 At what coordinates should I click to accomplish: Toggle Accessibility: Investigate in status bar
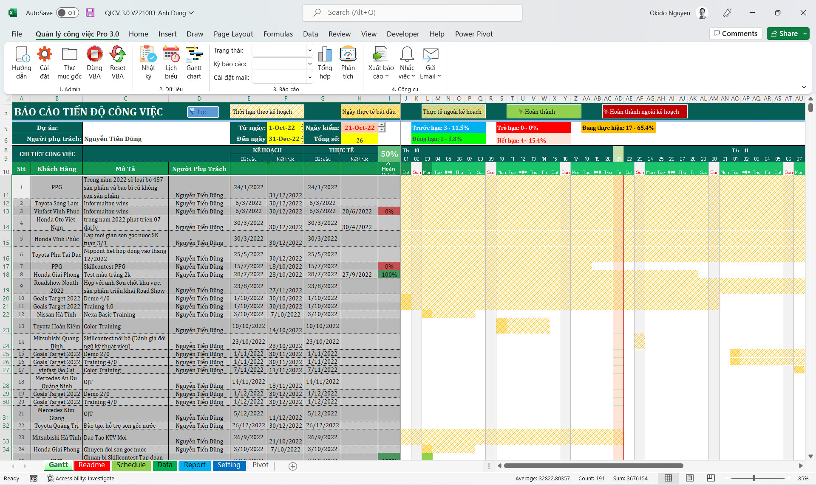(81, 478)
